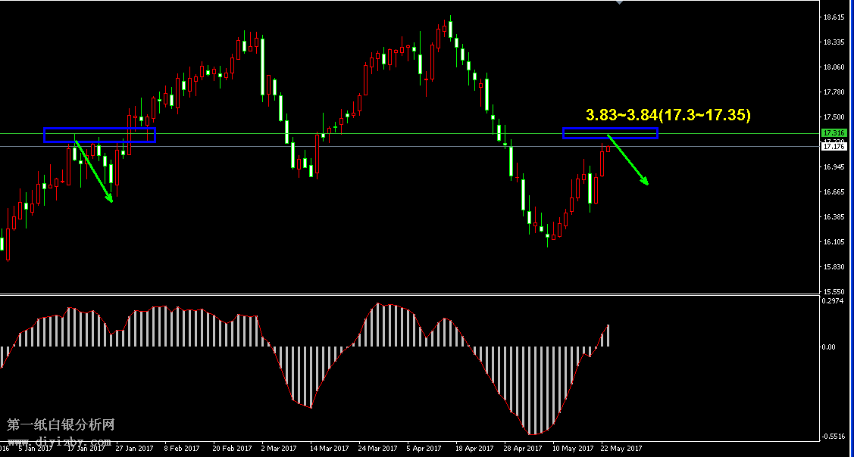This screenshot has height=457, width=854.
Task: Click the 5 Apr 2017 date label
Action: pos(425,448)
